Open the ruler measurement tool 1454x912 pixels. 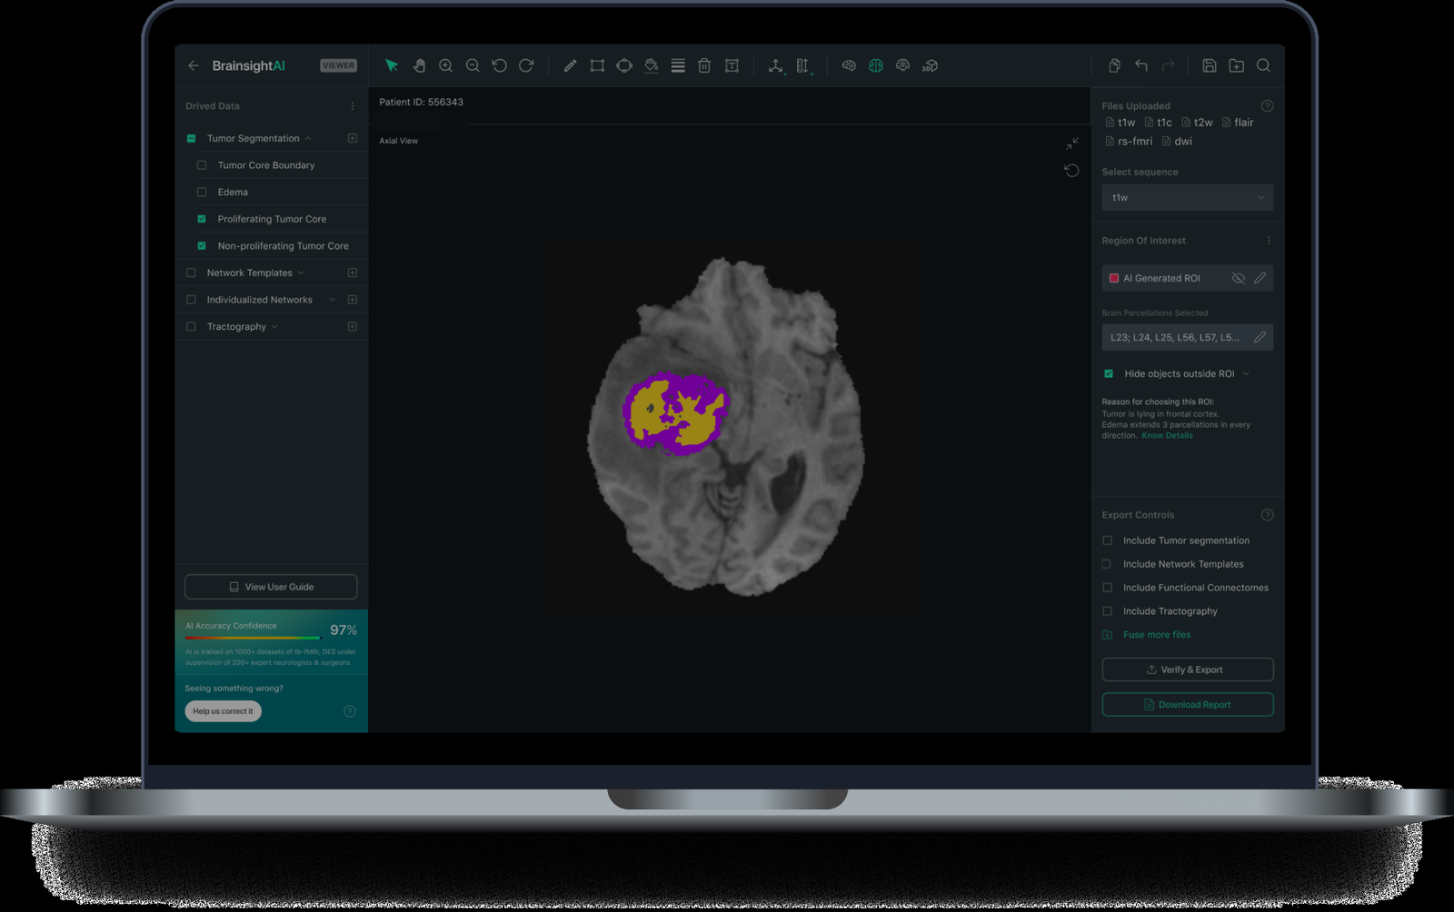[x=802, y=65]
